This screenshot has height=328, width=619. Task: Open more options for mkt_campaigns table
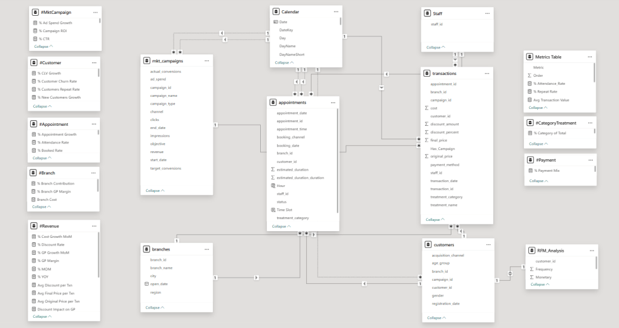pos(206,61)
